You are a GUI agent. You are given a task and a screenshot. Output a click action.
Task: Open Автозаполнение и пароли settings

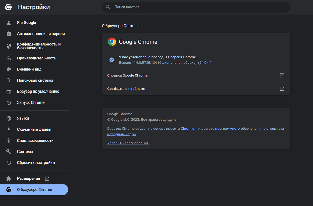click(41, 34)
